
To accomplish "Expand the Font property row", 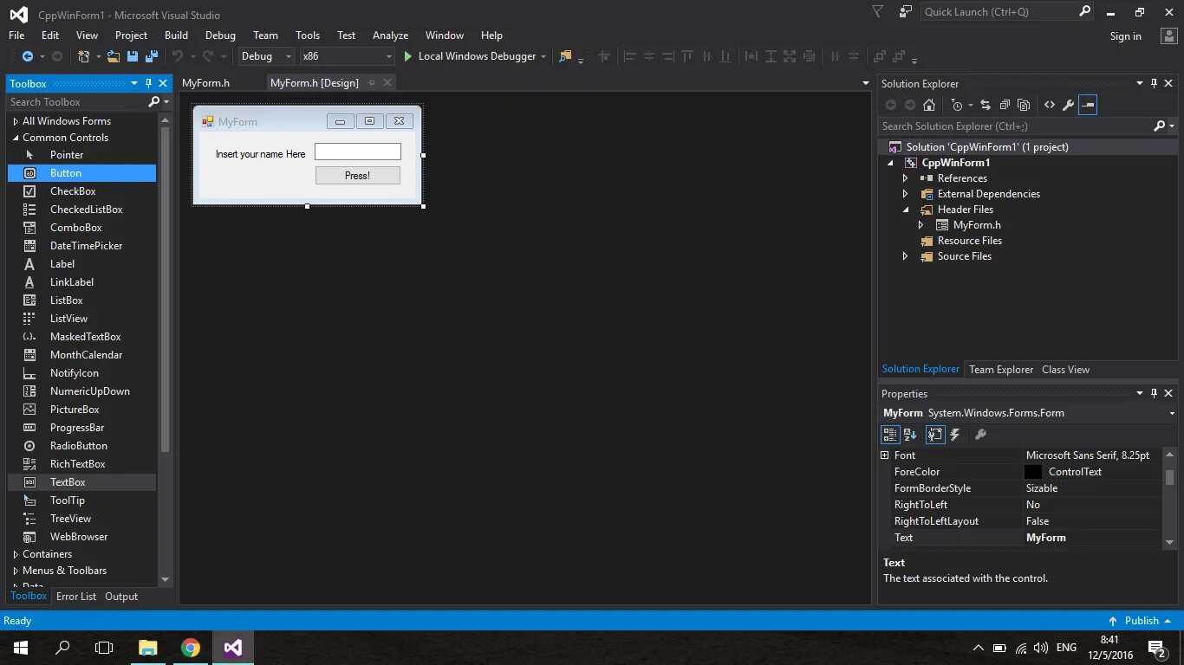I will pos(885,455).
